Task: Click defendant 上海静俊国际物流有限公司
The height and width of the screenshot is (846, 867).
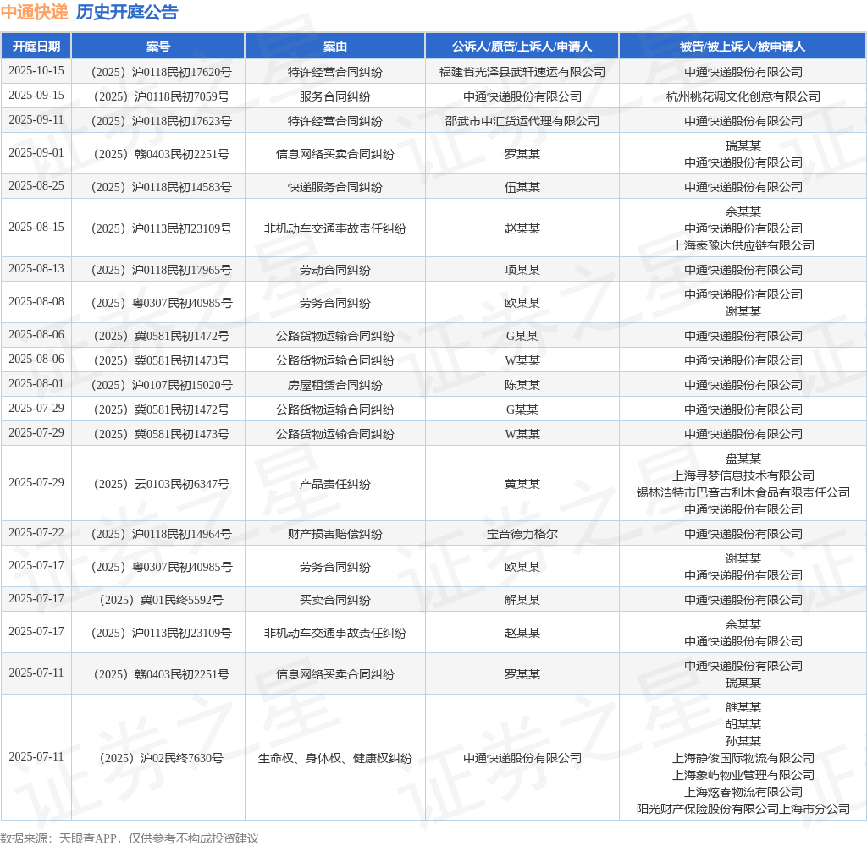Action: coord(743,758)
